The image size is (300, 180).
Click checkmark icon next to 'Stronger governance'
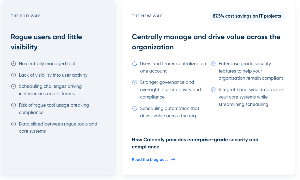click(135, 82)
